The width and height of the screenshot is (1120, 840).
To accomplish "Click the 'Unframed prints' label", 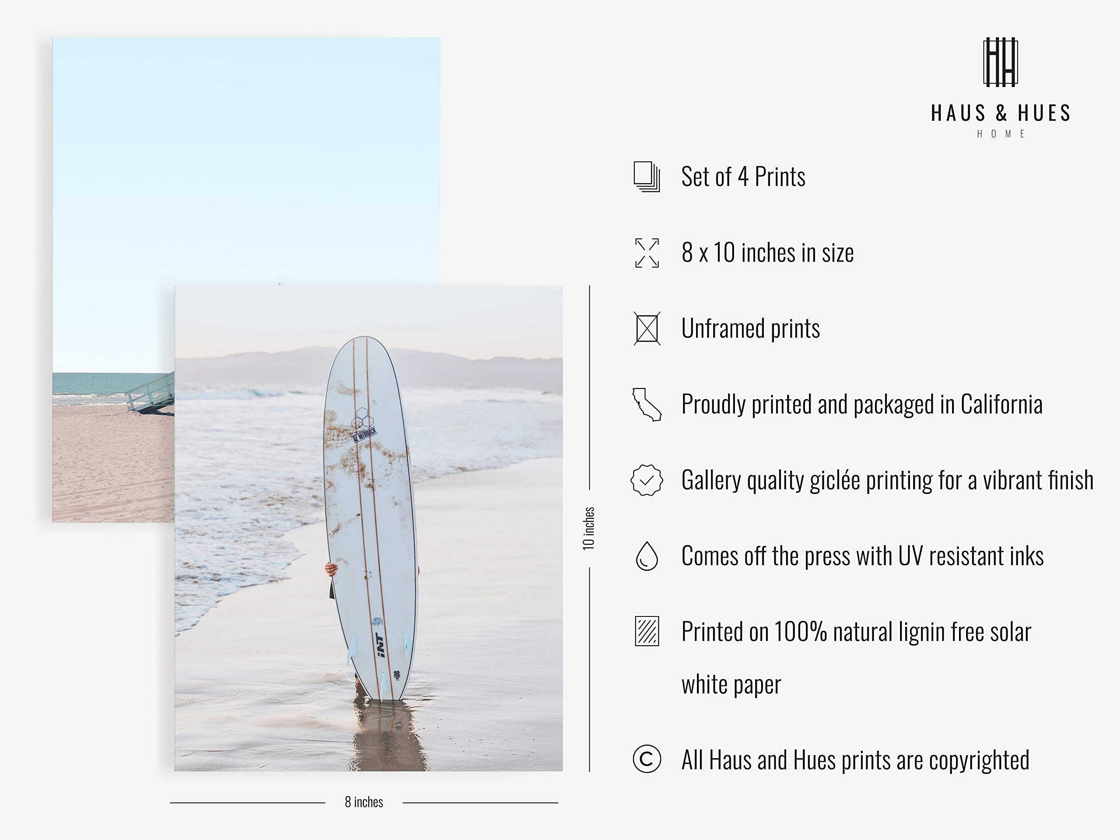I will tap(750, 329).
